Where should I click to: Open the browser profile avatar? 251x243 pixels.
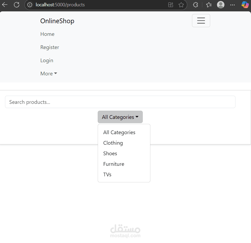tap(221, 5)
